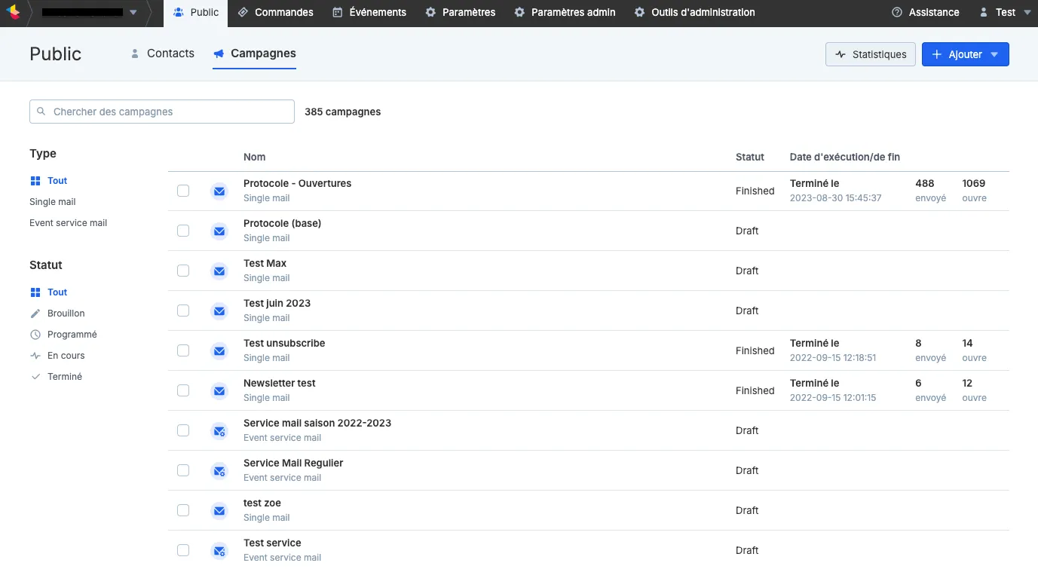Open the Statistiques button
Viewport: 1038px width, 569px height.
871,54
